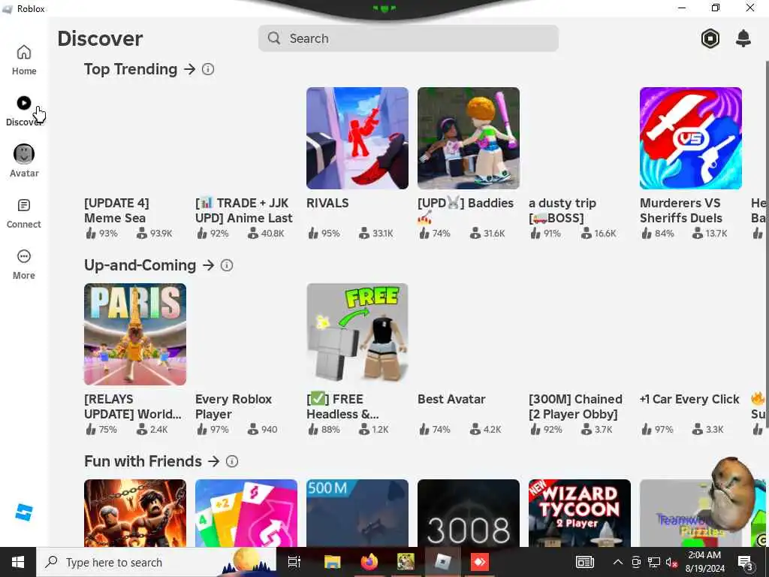Click the muted volume tray icon

coord(672,562)
